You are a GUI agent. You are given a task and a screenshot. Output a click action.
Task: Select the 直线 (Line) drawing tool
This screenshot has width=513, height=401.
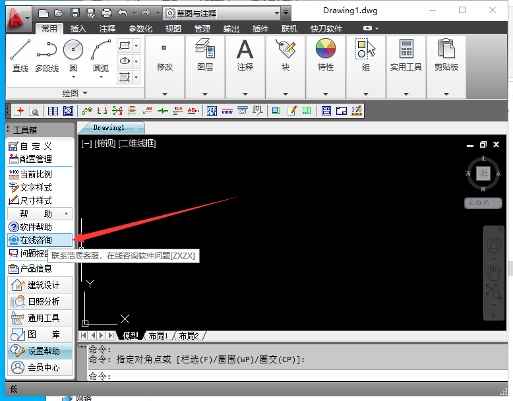point(20,55)
